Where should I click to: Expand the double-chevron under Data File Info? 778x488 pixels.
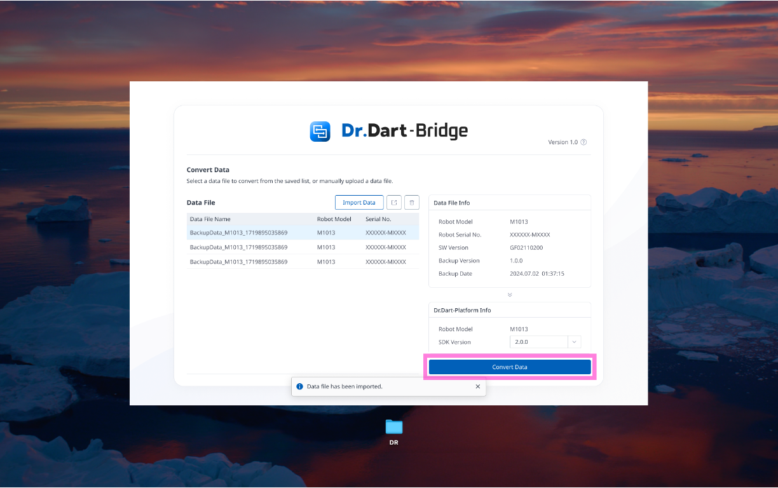[x=510, y=295]
